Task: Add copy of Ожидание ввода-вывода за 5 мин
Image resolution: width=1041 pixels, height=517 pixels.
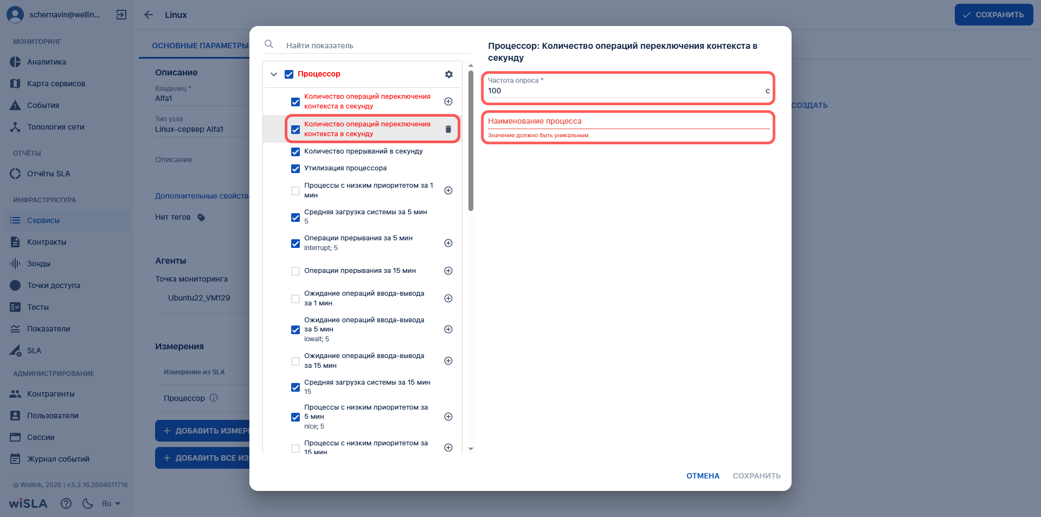Action: click(448, 329)
